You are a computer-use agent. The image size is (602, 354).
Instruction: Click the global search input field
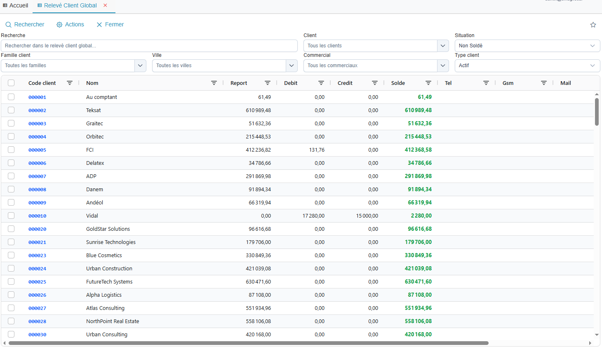pos(149,45)
